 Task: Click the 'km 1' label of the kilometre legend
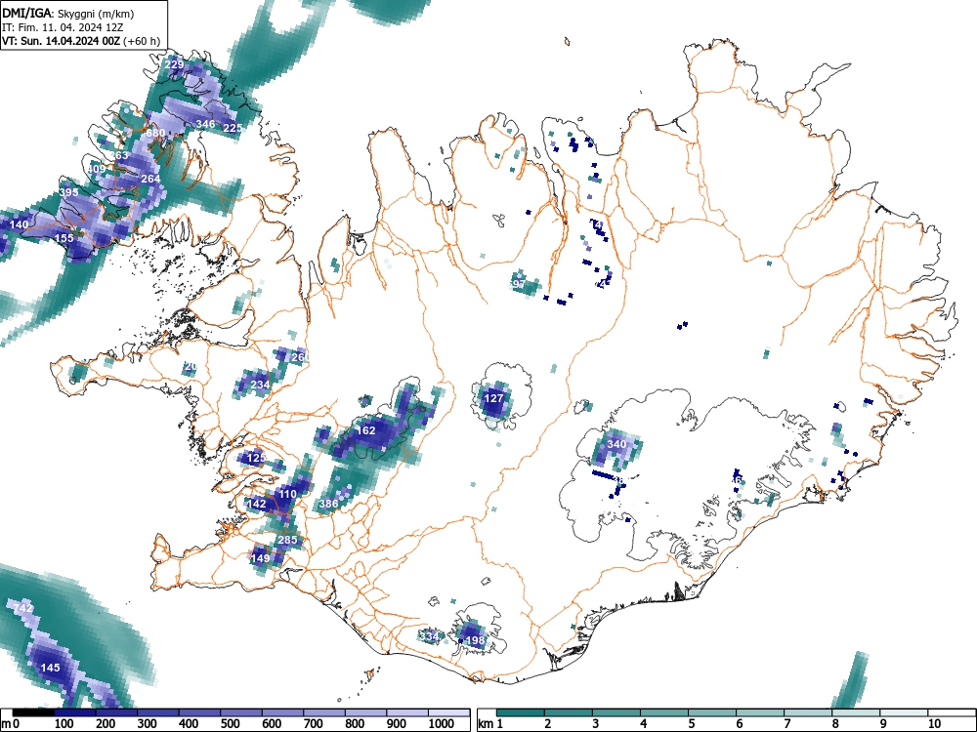click(x=491, y=723)
